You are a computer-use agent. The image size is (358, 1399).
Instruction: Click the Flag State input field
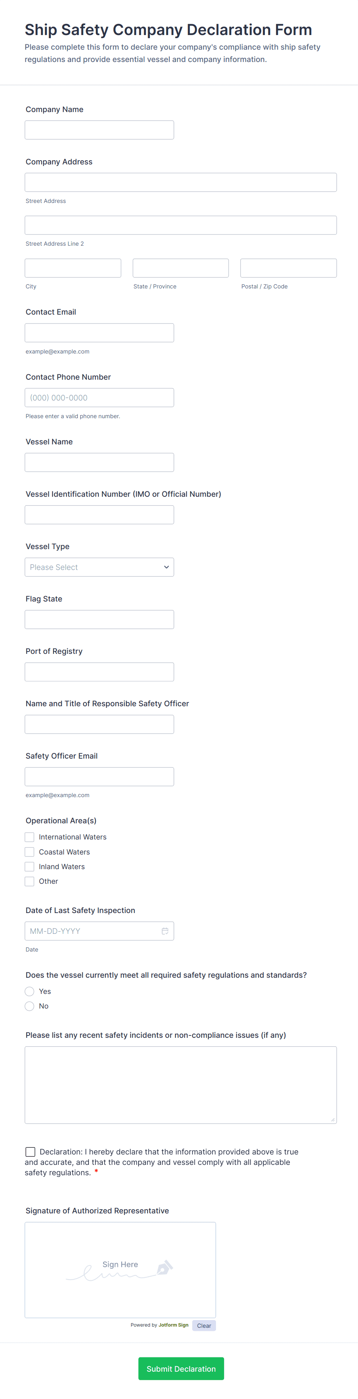tap(99, 620)
